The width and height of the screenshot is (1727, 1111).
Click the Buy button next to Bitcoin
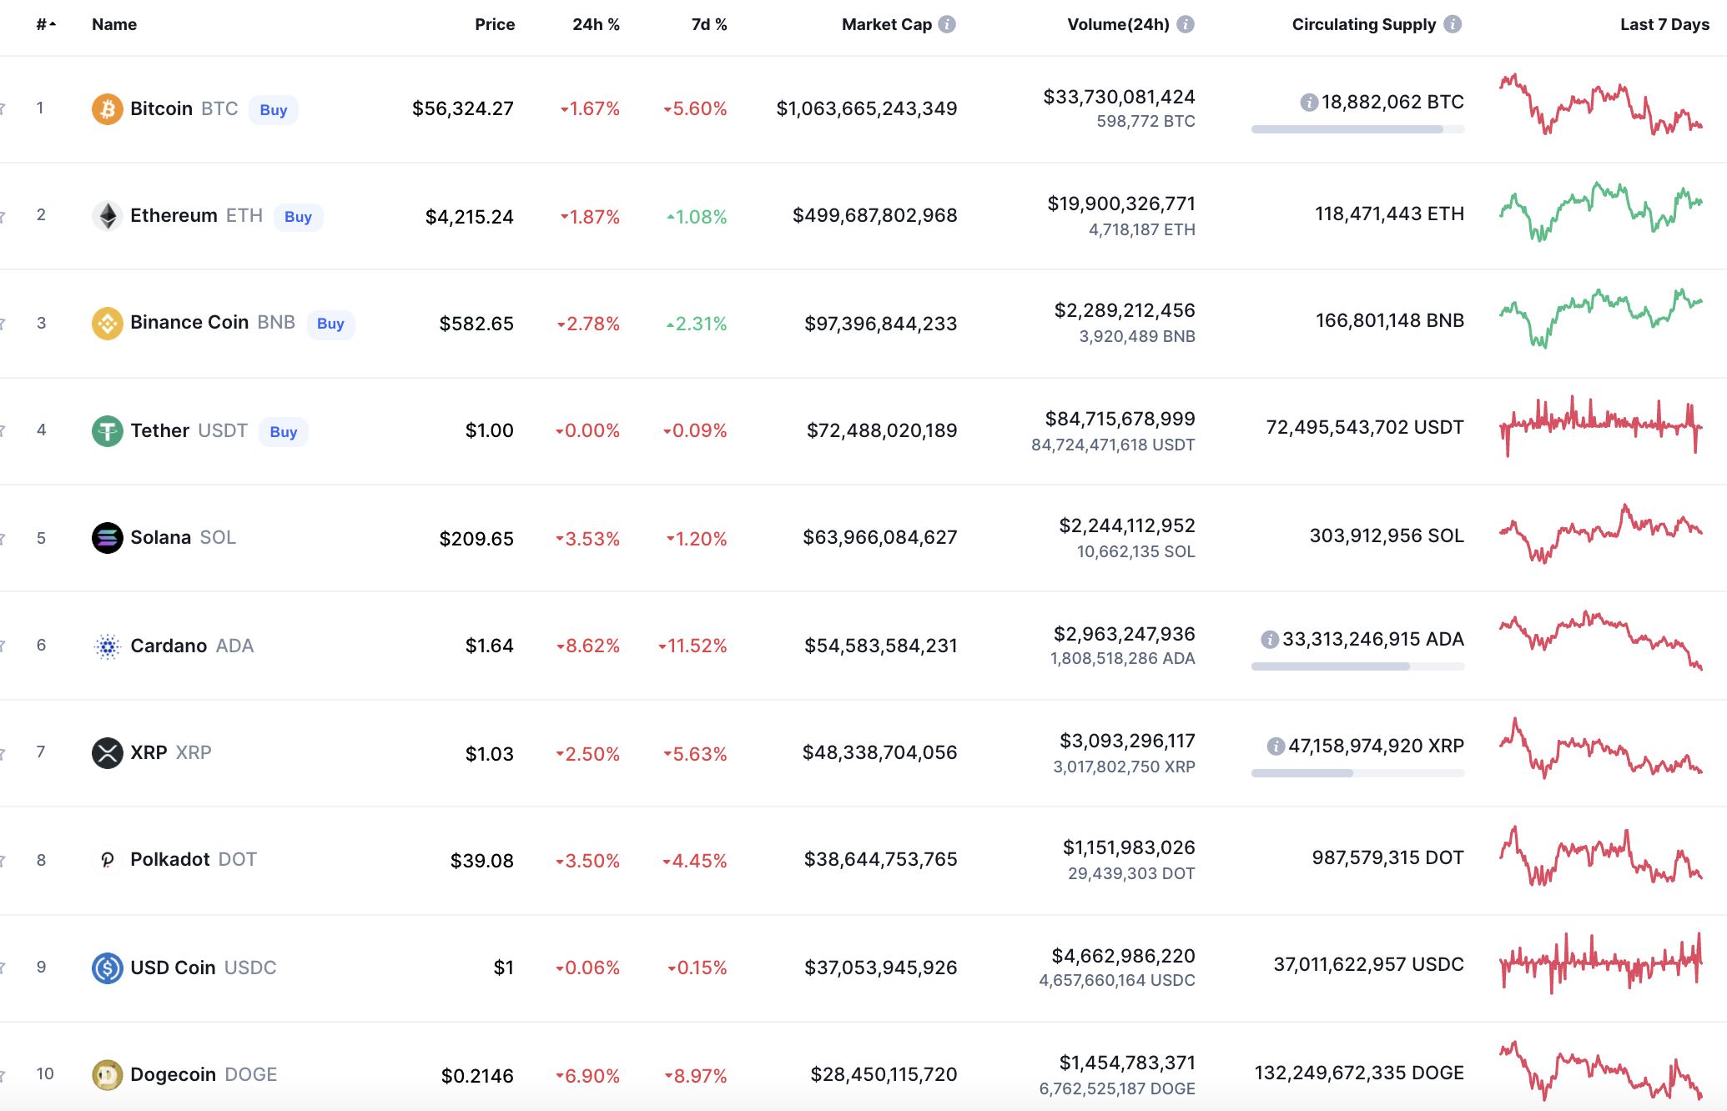274,110
